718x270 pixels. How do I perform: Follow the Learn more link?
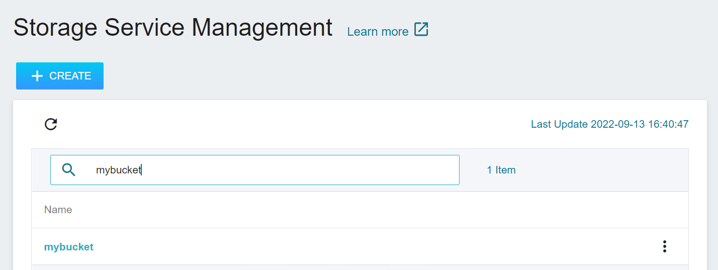378,32
